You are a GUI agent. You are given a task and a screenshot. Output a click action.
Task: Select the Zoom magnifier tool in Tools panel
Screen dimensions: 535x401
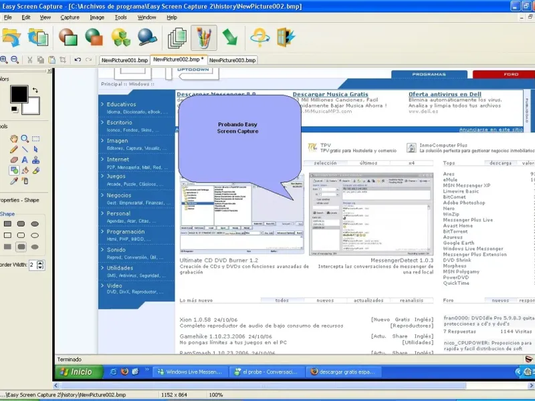tap(25, 138)
